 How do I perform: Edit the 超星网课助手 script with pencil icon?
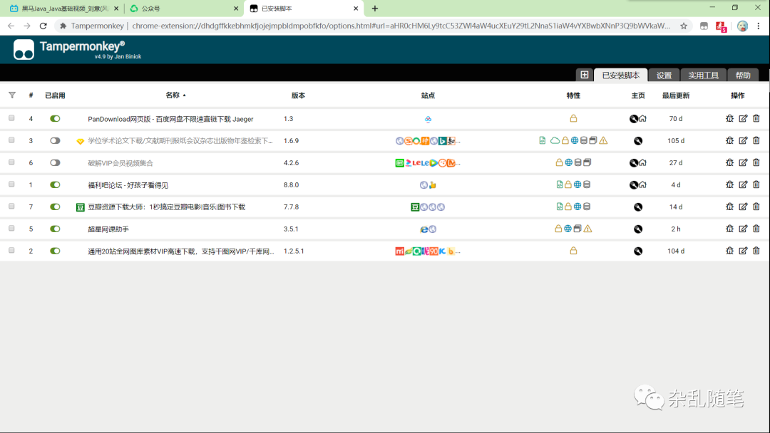742,229
